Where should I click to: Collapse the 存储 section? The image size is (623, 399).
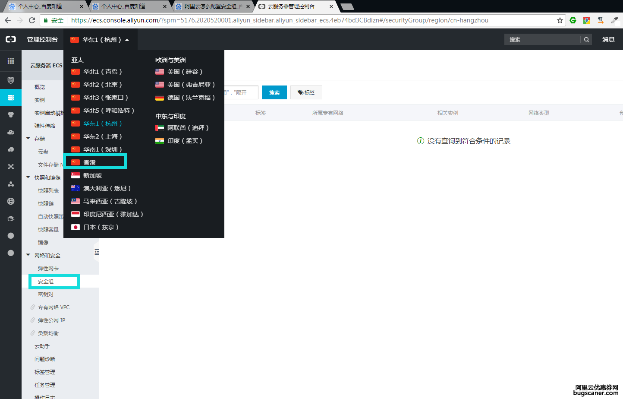[x=28, y=139]
